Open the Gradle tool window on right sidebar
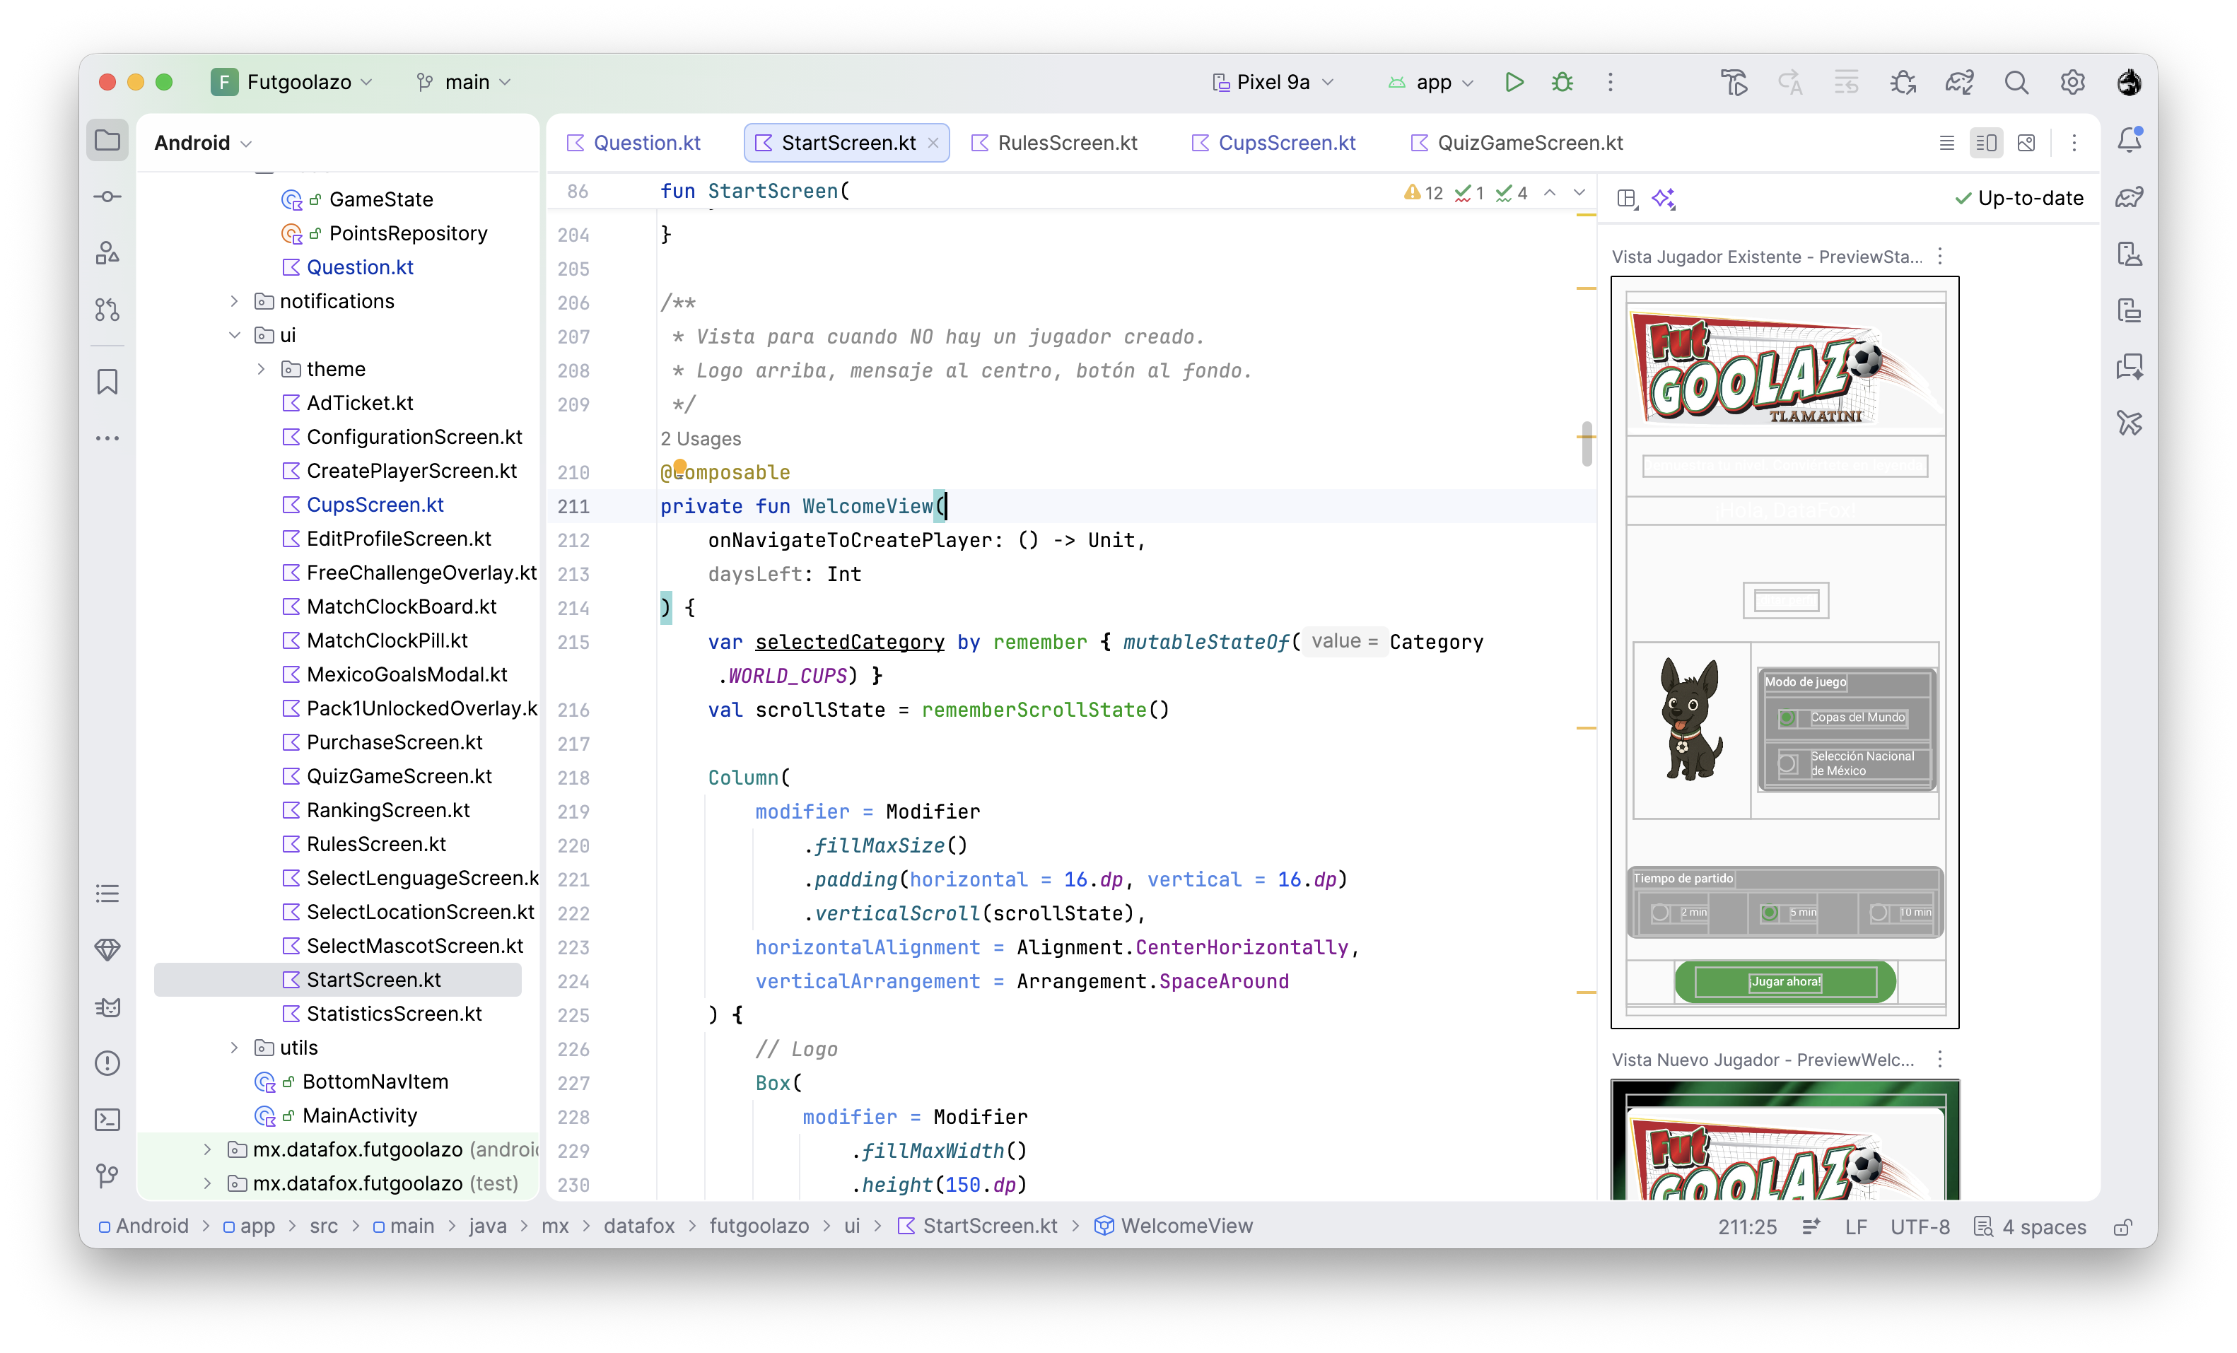The image size is (2237, 1353). pyautogui.click(x=2130, y=198)
